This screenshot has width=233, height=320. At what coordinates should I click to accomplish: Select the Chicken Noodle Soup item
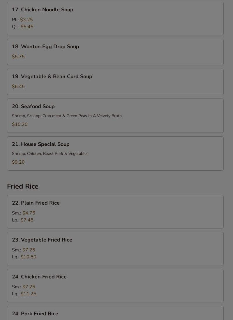click(x=115, y=19)
